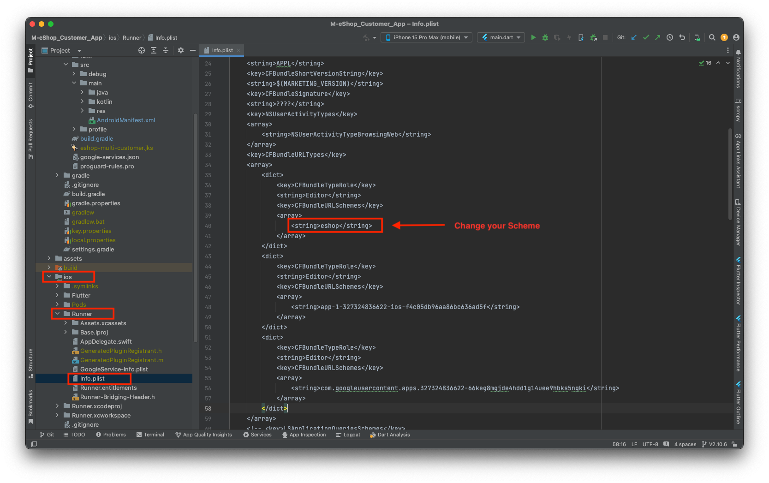Open Terminal tool window
769x483 pixels.
(150, 435)
